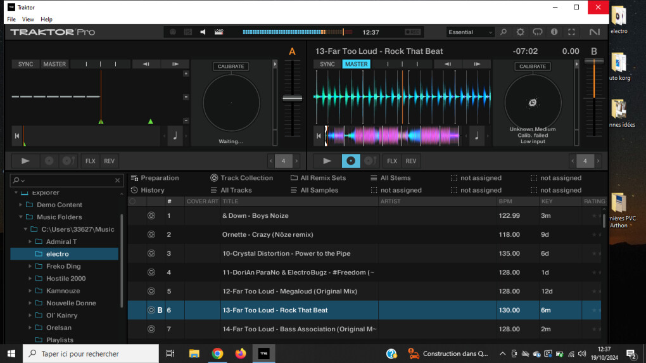Viewport: 646px width, 363px height.
Task: Skip to start of track on Deck A
Action: pyautogui.click(x=17, y=136)
